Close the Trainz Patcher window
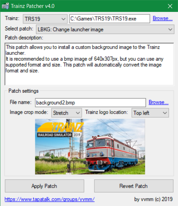This screenshot has height=206, width=178. (170, 6)
